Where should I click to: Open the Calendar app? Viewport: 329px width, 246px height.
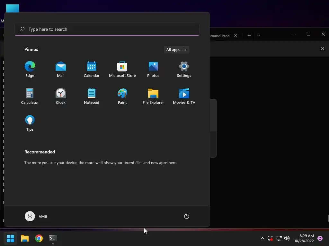point(92,70)
